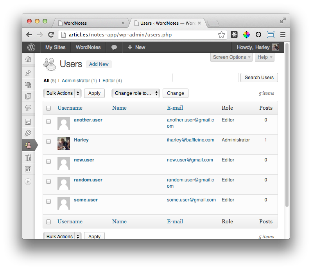Click the Users icon in sidebar
The width and height of the screenshot is (312, 270).
click(28, 145)
